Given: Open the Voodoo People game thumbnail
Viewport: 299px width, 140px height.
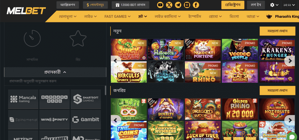Looking at the screenshot, I should [x=240, y=49].
